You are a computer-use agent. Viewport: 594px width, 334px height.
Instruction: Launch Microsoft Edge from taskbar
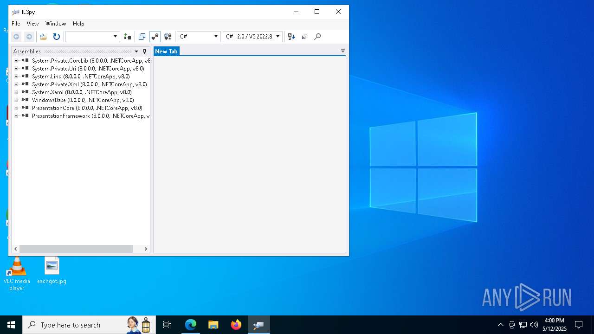point(191,325)
